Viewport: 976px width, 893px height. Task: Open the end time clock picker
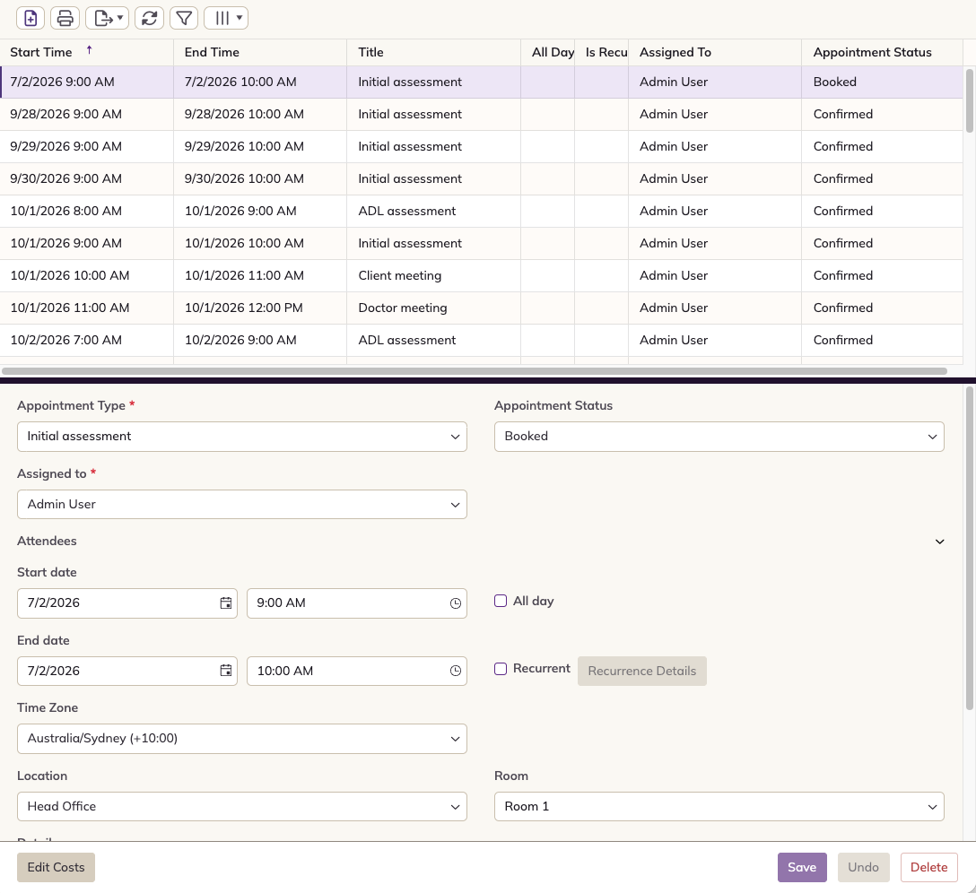pyautogui.click(x=456, y=671)
